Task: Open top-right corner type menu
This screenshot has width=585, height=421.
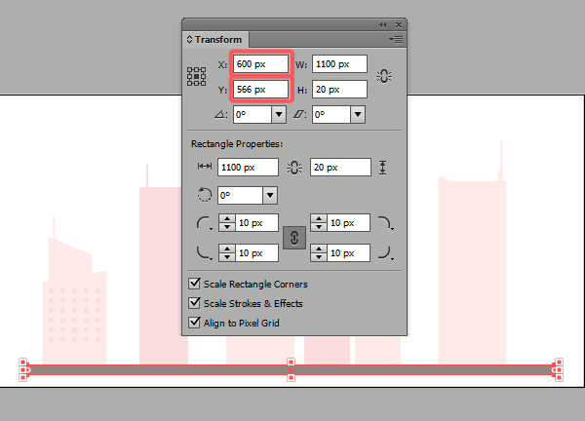Action: coord(386,224)
